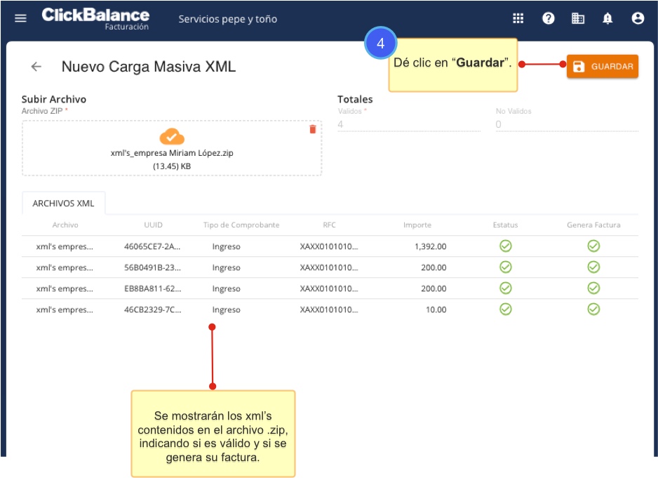Click Genera Factura checkmark for 1,392.00 row
The width and height of the screenshot is (658, 478).
(593, 246)
